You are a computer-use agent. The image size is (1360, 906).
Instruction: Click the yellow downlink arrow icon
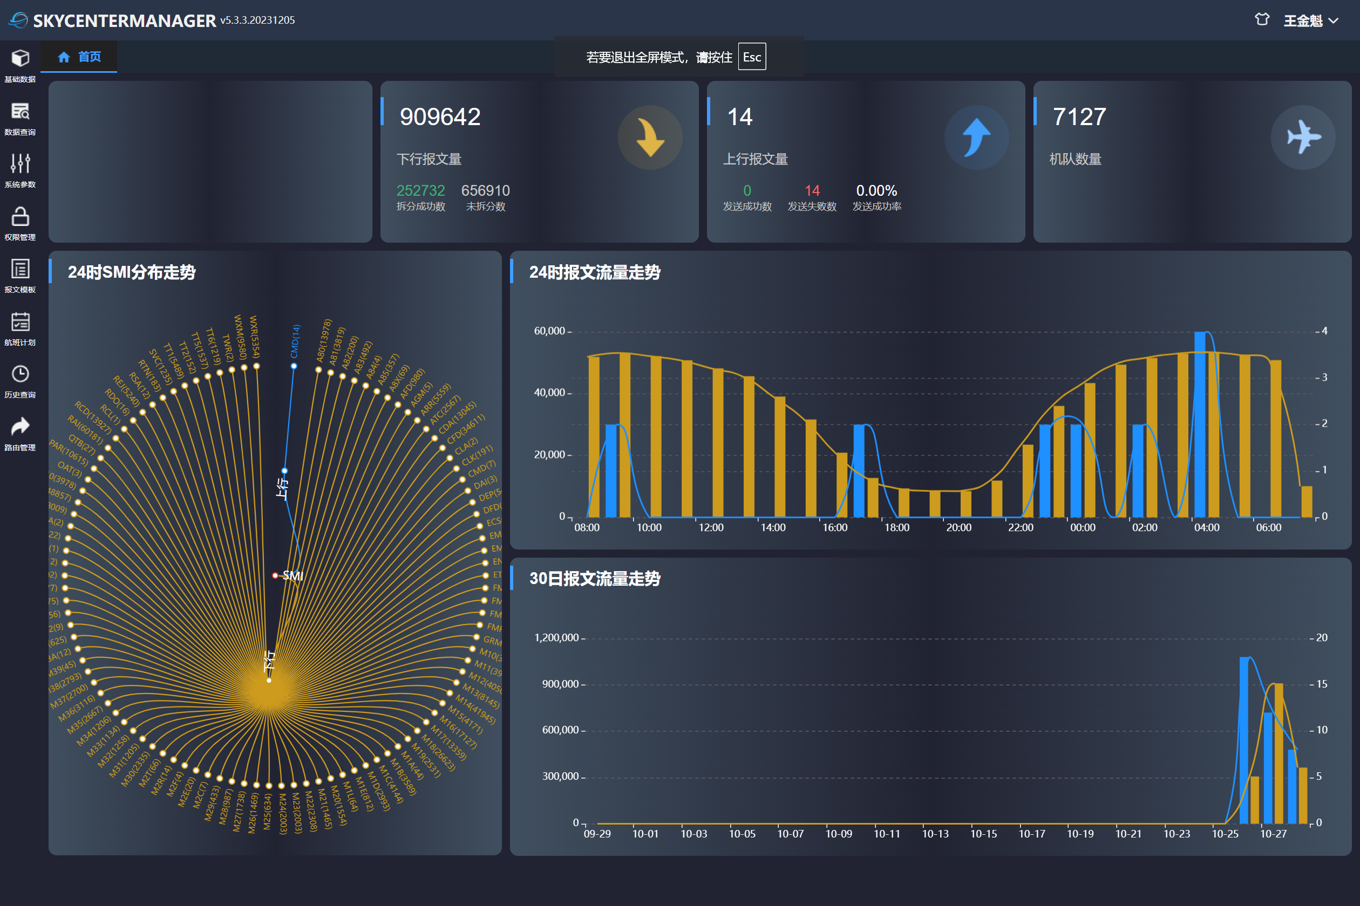coord(650,138)
